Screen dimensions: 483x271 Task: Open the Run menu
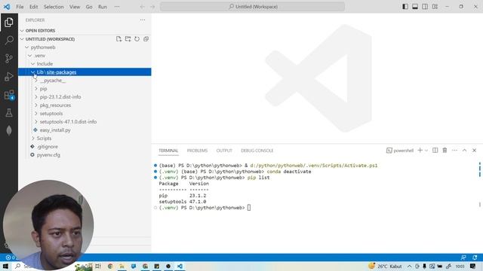point(103,7)
